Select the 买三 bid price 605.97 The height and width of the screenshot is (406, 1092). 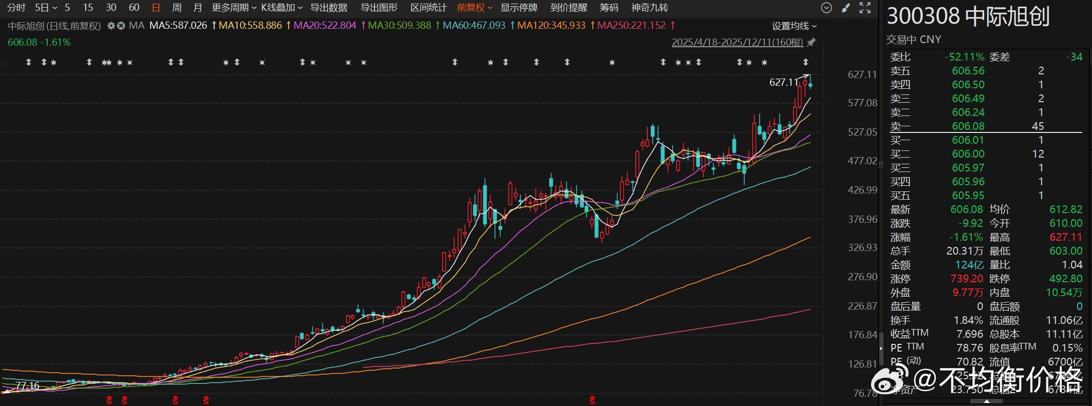tap(968, 168)
